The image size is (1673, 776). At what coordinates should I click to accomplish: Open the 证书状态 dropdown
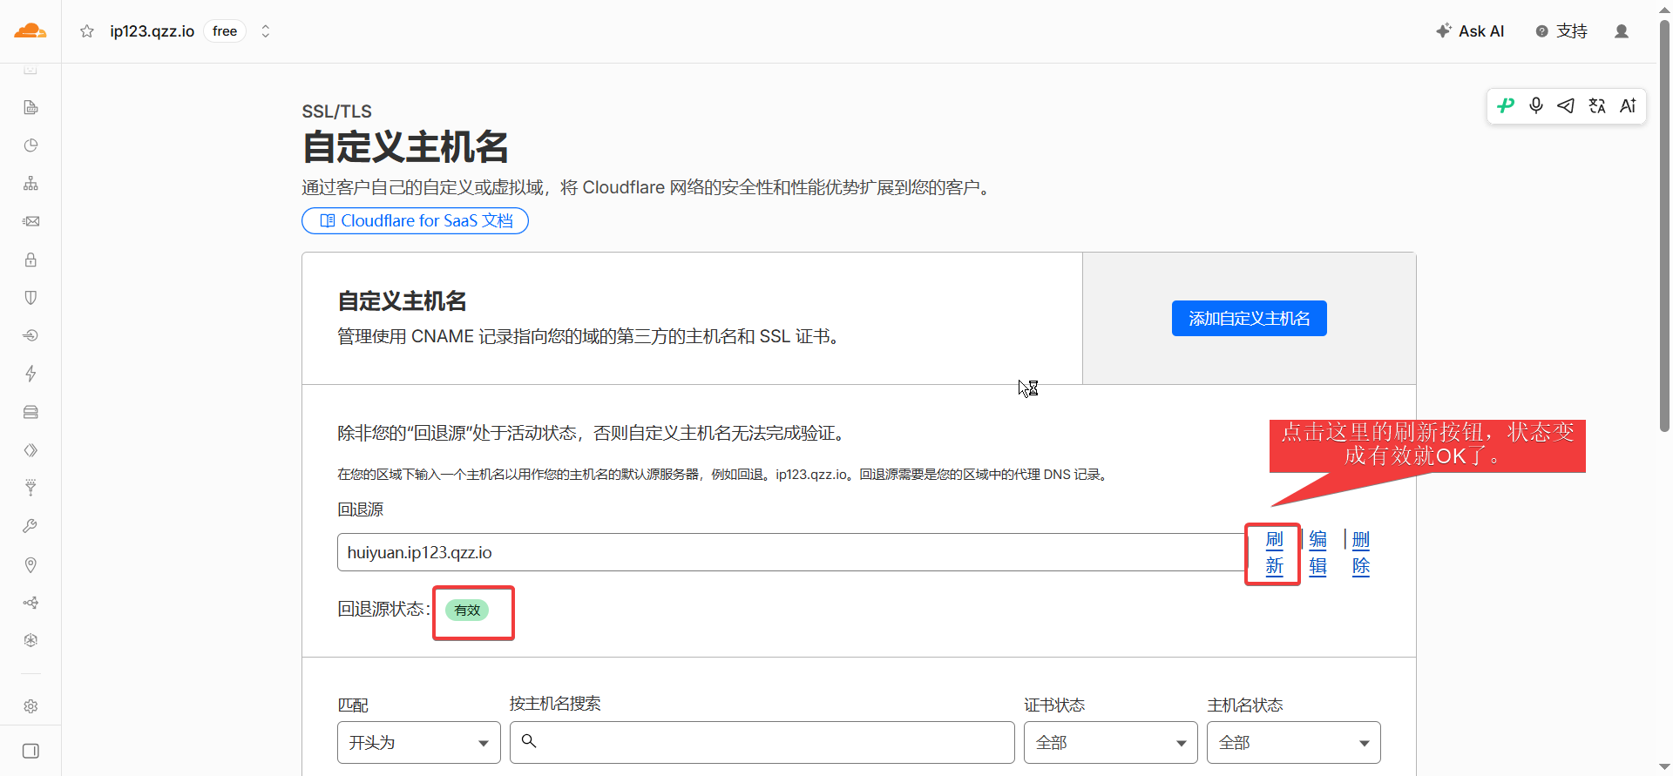[x=1110, y=743]
